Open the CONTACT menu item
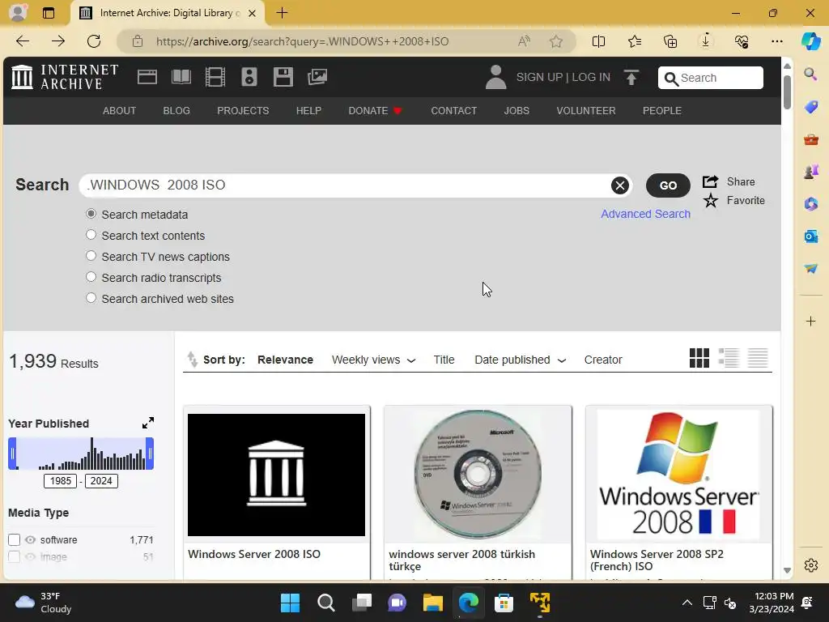This screenshot has width=829, height=622. (x=453, y=110)
